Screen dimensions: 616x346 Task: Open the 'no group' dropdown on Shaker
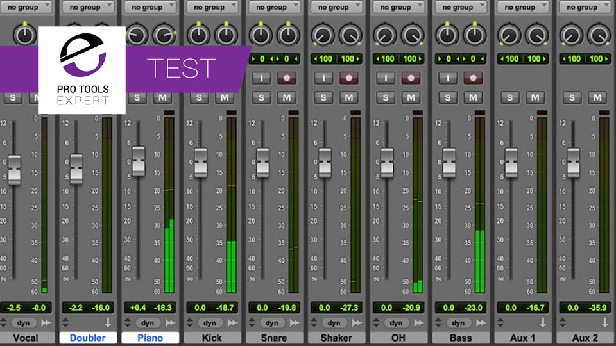click(336, 7)
